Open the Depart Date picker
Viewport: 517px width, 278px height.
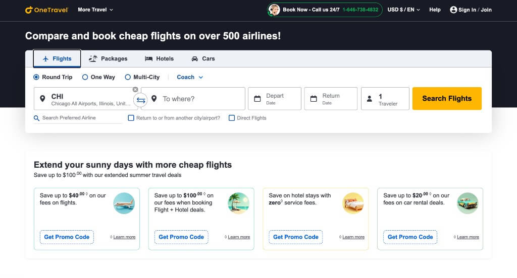point(275,99)
